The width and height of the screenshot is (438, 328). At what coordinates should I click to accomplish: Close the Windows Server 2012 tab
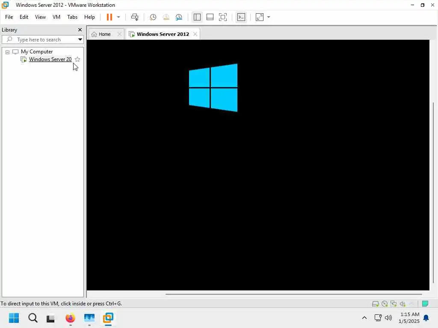pyautogui.click(x=195, y=34)
